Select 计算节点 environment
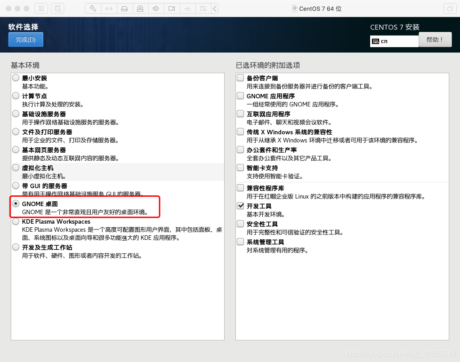Viewport: 460px width, 362px height. [x=16, y=96]
